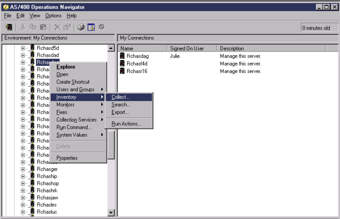Click the add connection server toolbar icon
The width and height of the screenshot is (340, 219).
(x=9, y=27)
